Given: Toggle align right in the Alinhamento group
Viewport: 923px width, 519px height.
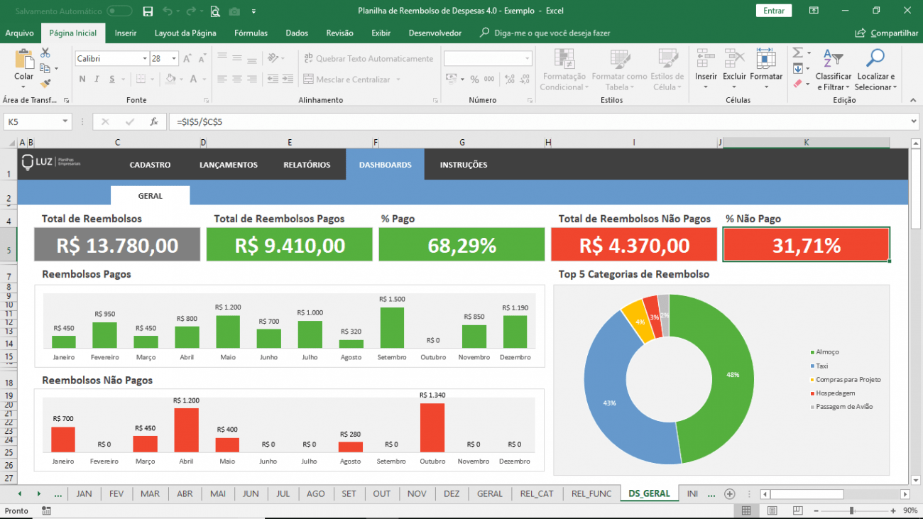Looking at the screenshot, I should [x=252, y=80].
